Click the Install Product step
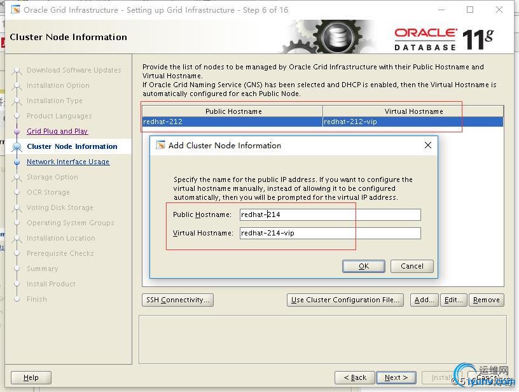 click(51, 283)
